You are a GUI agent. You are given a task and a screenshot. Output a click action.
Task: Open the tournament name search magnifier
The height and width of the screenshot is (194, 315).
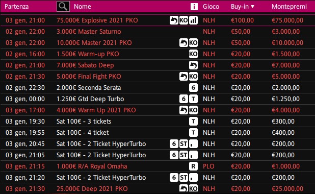(63, 6)
